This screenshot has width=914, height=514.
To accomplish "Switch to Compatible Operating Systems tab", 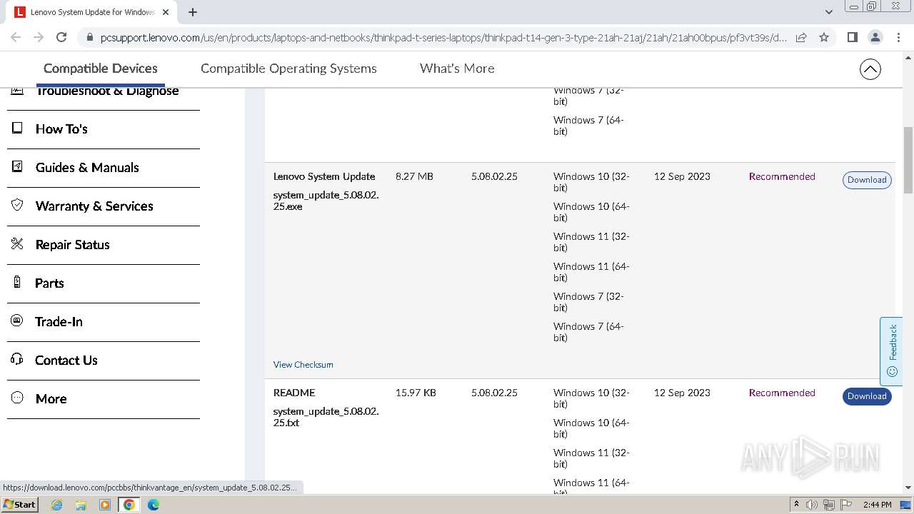I will point(288,69).
